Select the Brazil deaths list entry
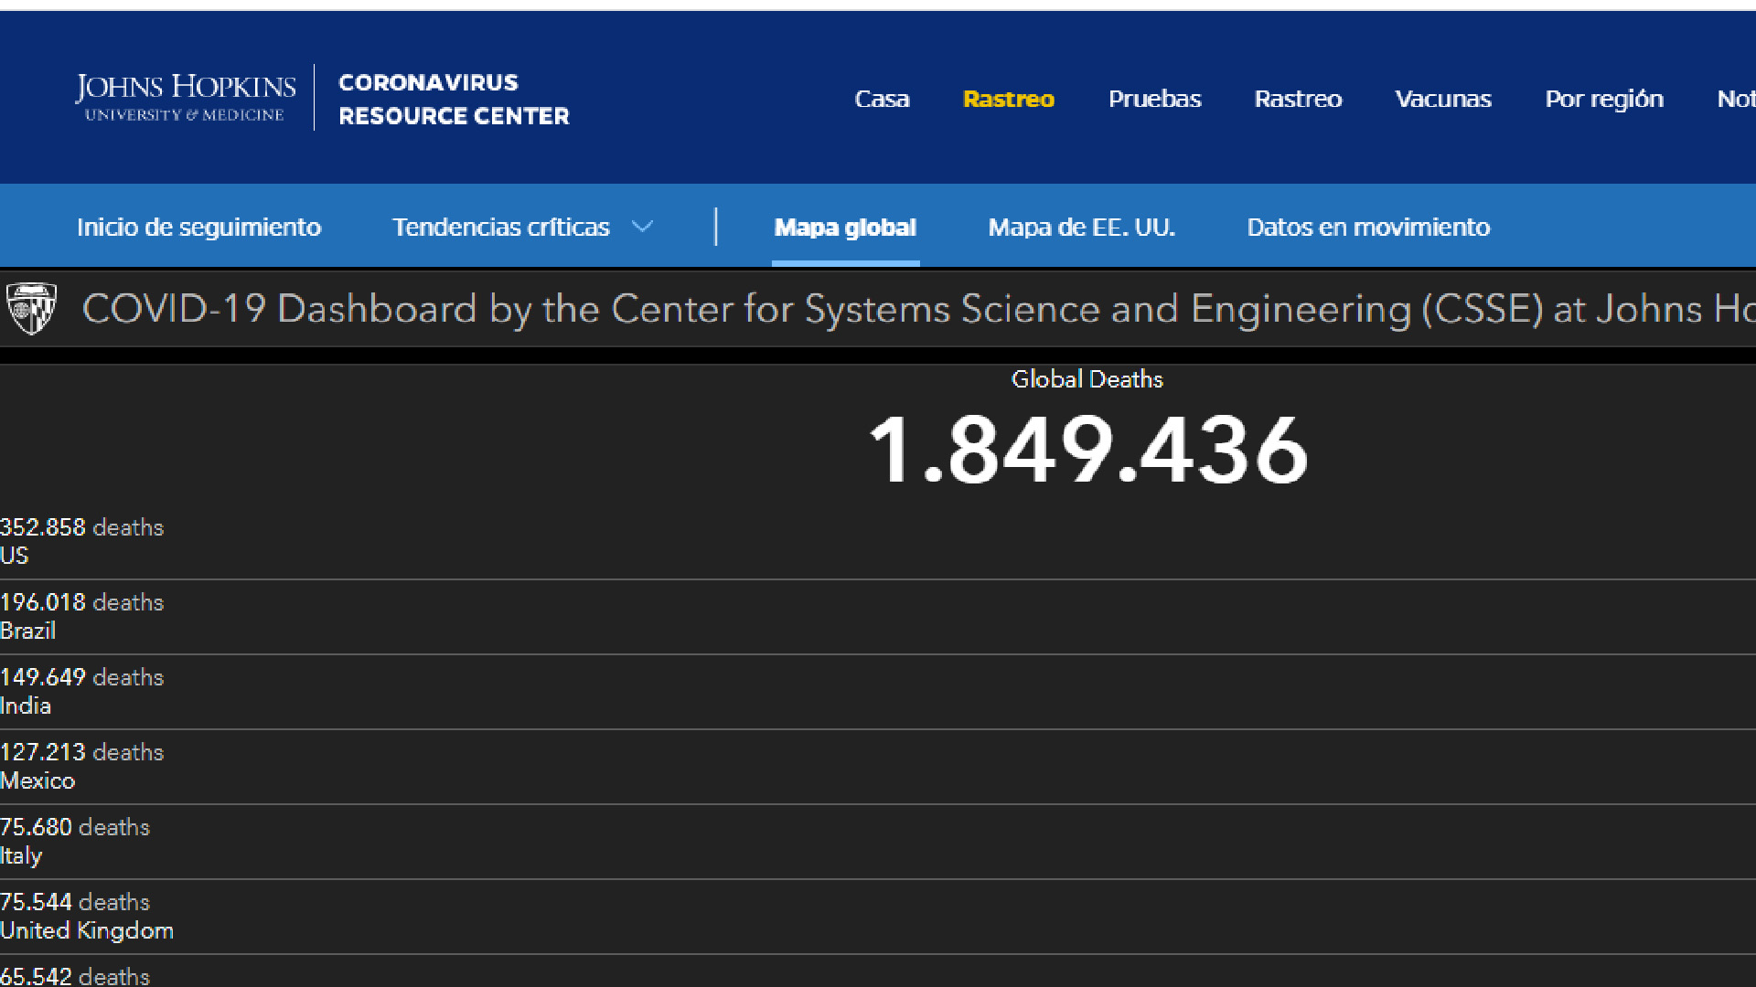Screen dimensions: 1756x987 [x=82, y=616]
